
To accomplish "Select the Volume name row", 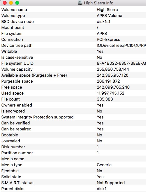I will point(73,9).
